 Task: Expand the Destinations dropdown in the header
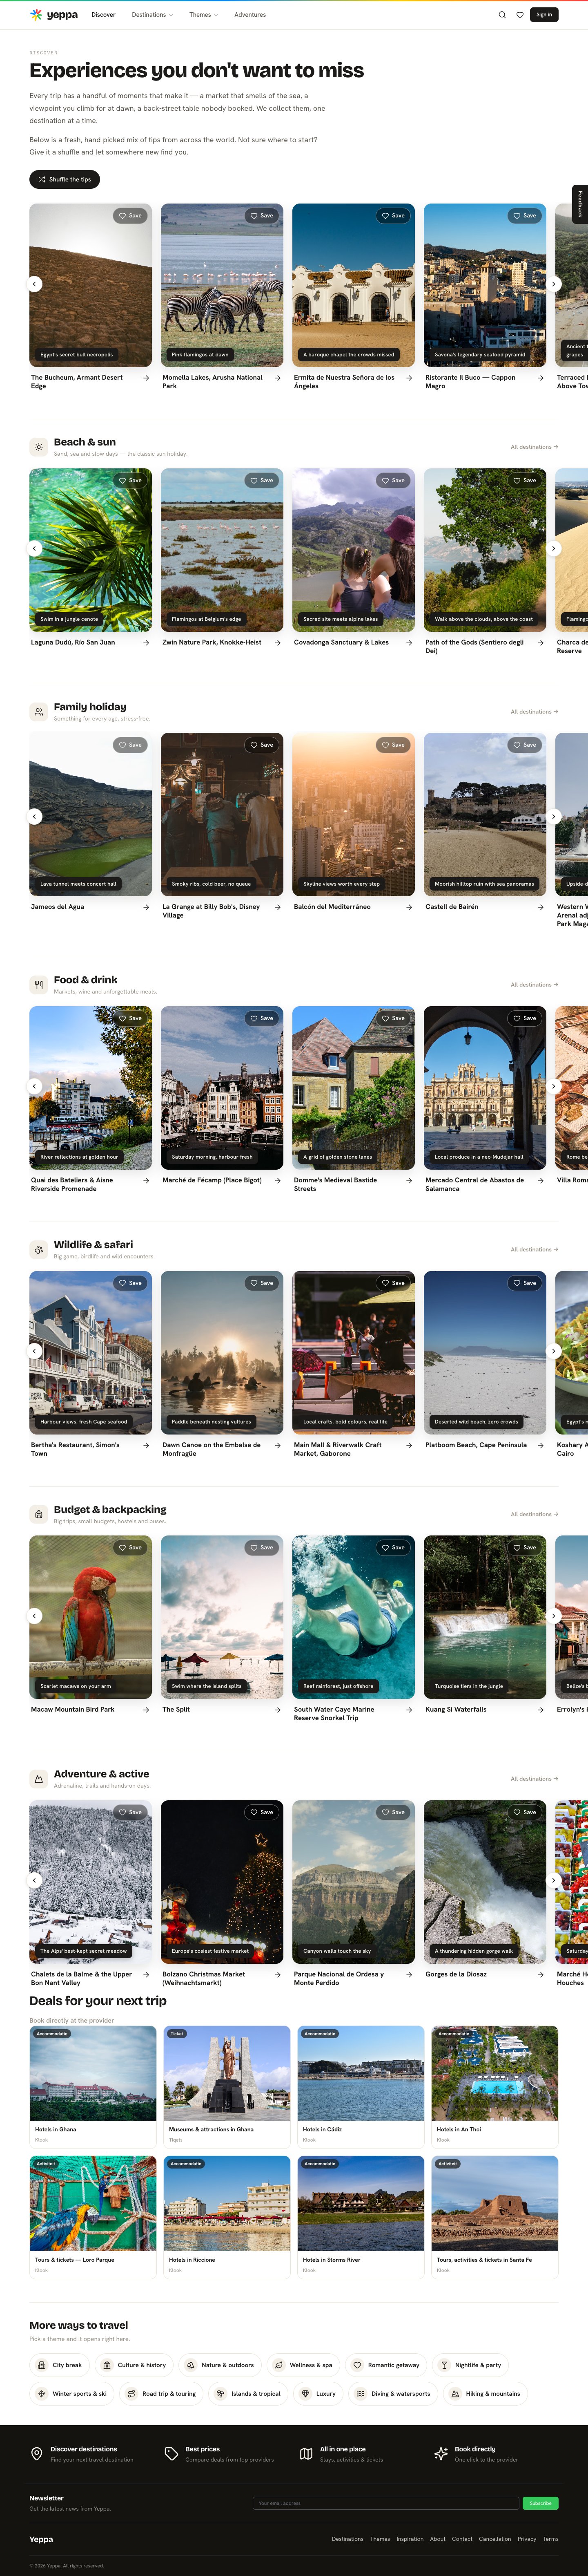coord(152,15)
